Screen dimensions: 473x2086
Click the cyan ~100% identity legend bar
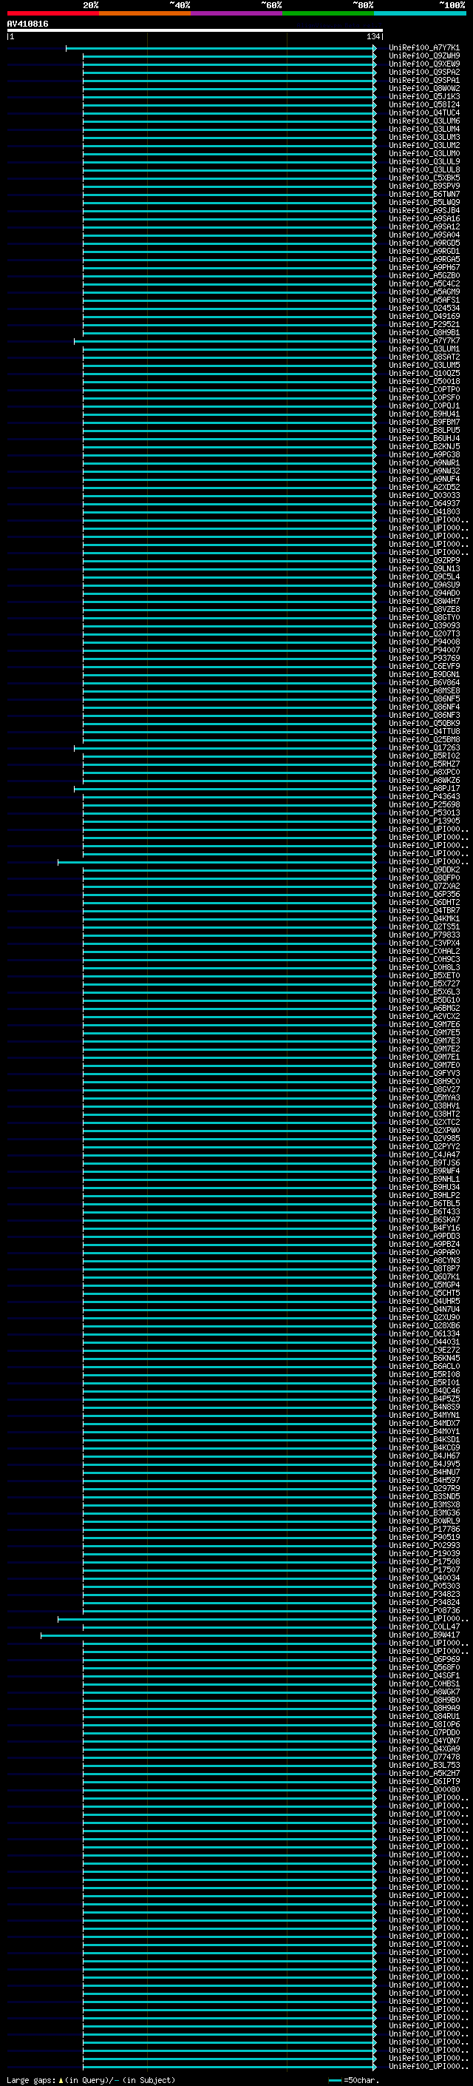click(420, 13)
